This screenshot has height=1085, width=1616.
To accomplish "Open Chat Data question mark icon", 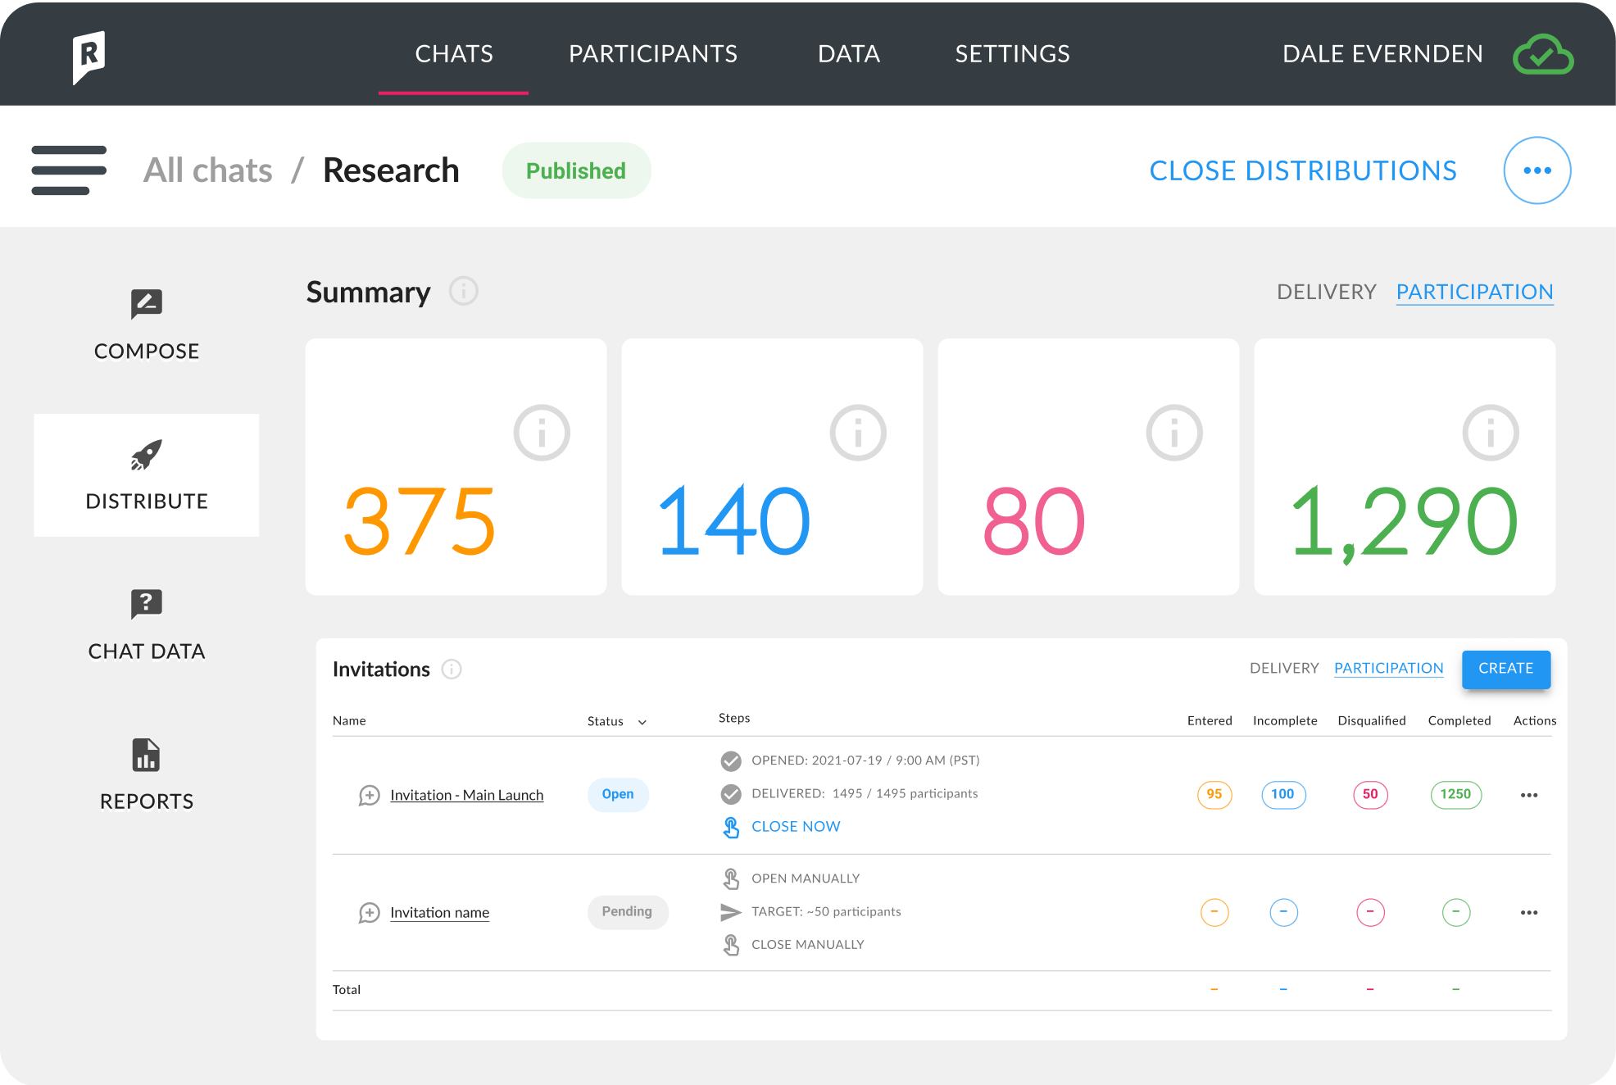I will point(147,604).
